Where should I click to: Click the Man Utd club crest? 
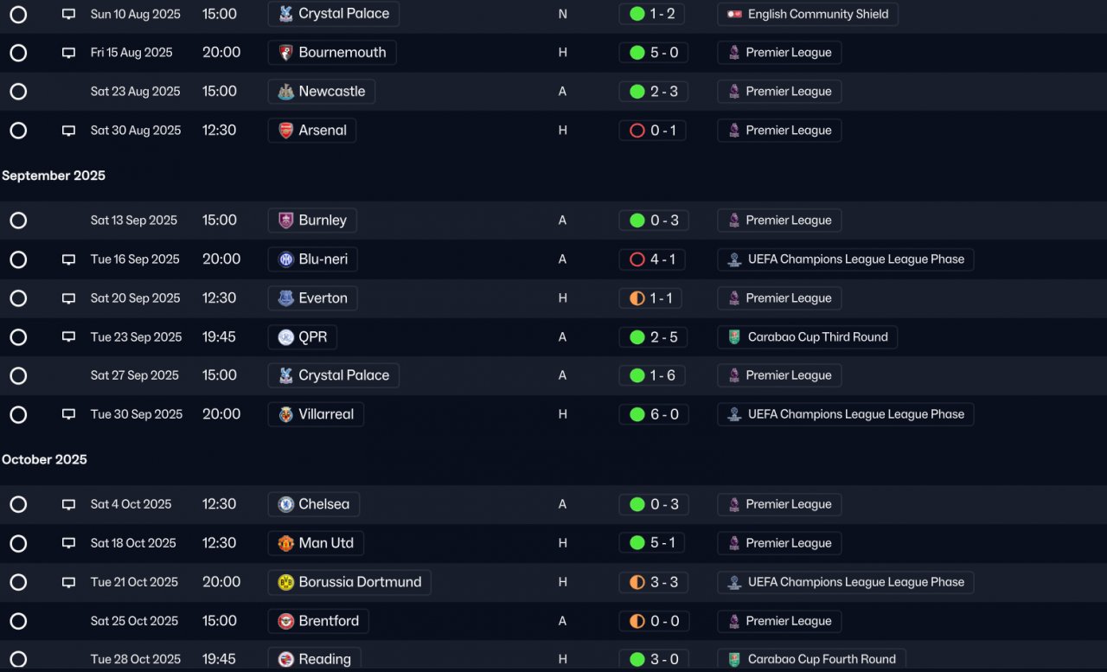(285, 543)
